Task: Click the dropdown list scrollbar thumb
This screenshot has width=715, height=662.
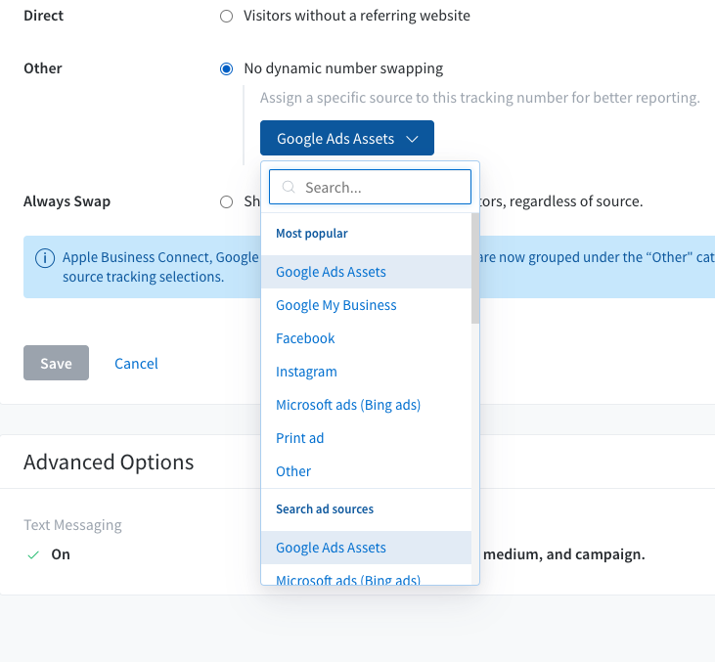Action: tap(475, 269)
